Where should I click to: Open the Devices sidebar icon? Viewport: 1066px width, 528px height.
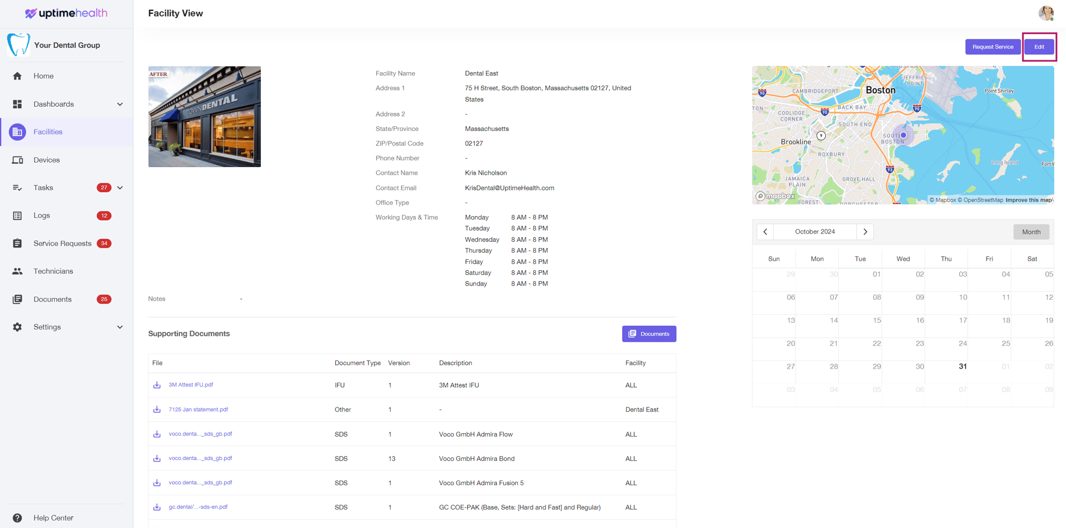[x=17, y=160]
